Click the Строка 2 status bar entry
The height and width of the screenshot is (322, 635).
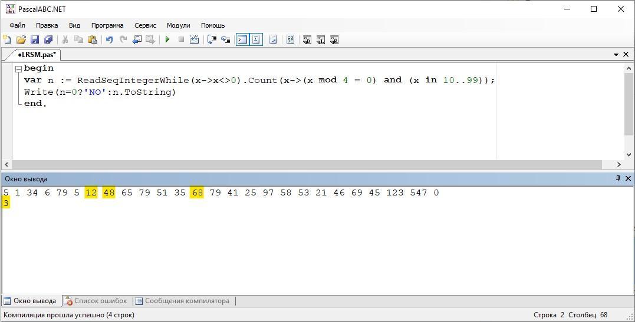[x=549, y=315]
